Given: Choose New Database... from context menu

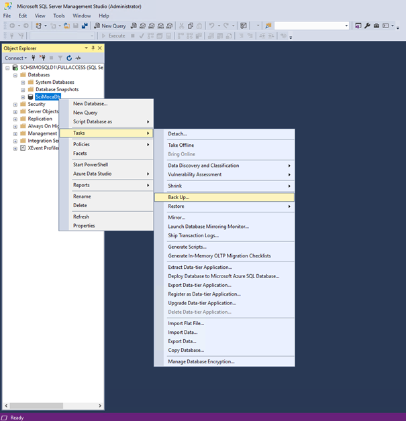Looking at the screenshot, I should (x=107, y=104).
